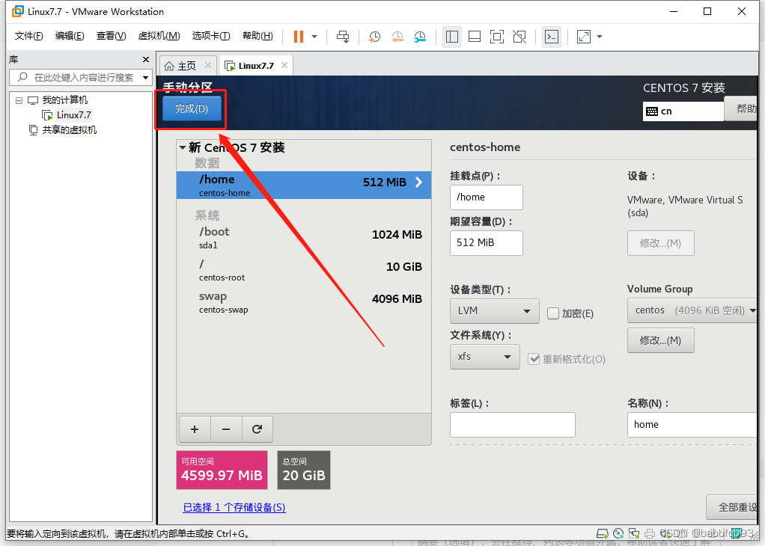Select 共享的虚拟机 in library tree
Viewport: 765px width, 546px height.
pyautogui.click(x=70, y=130)
